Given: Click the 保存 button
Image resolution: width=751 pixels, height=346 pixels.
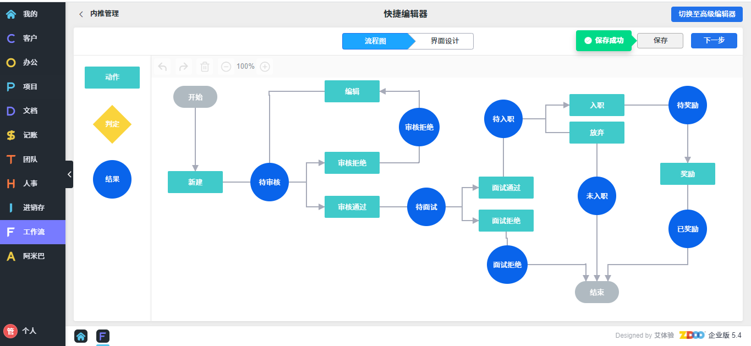Looking at the screenshot, I should (660, 41).
